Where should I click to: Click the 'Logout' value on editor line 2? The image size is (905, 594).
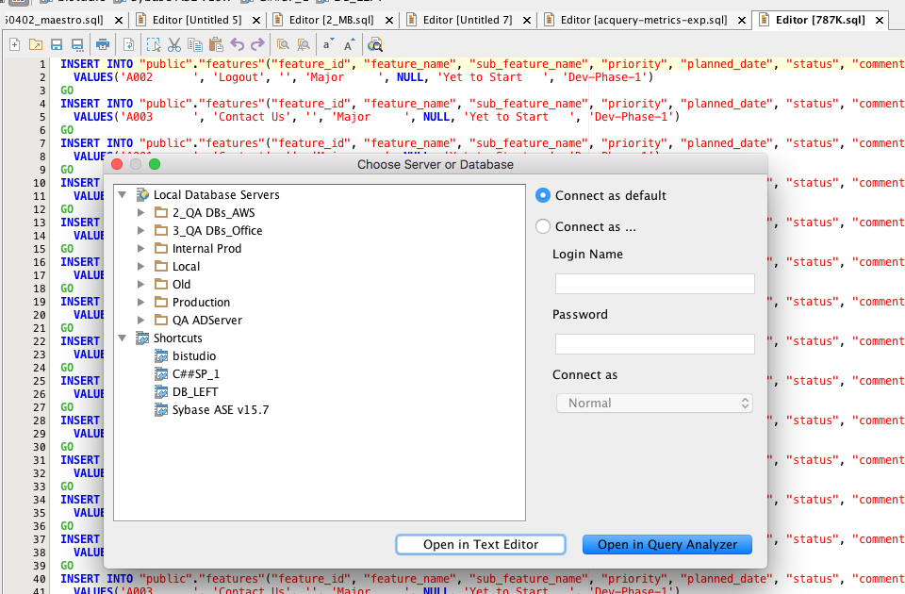(x=241, y=77)
